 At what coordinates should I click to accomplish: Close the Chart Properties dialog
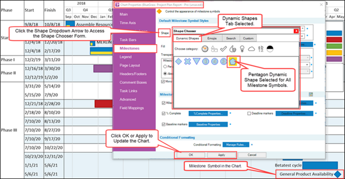pos(321,5)
